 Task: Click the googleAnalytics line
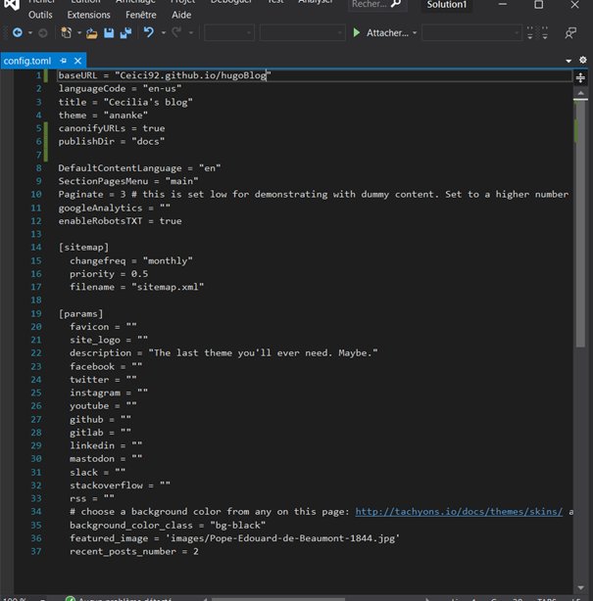114,208
